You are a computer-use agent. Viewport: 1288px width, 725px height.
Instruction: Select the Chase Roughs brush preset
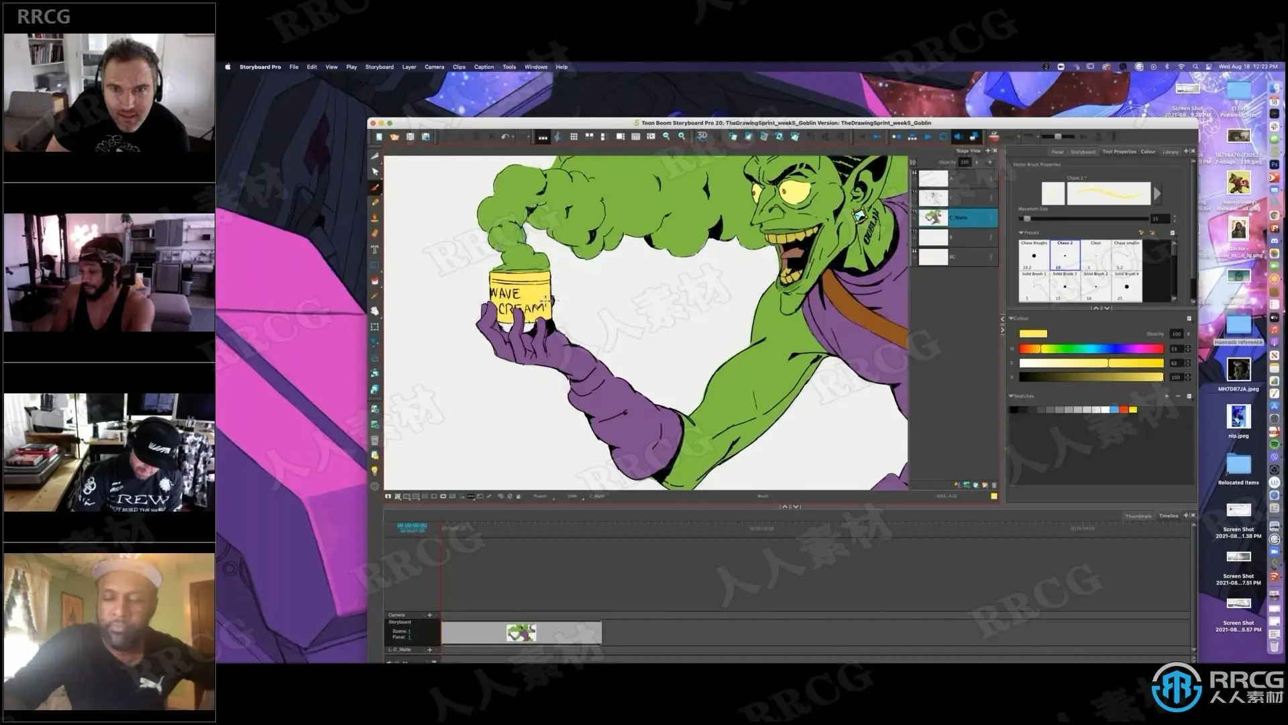click(1034, 255)
